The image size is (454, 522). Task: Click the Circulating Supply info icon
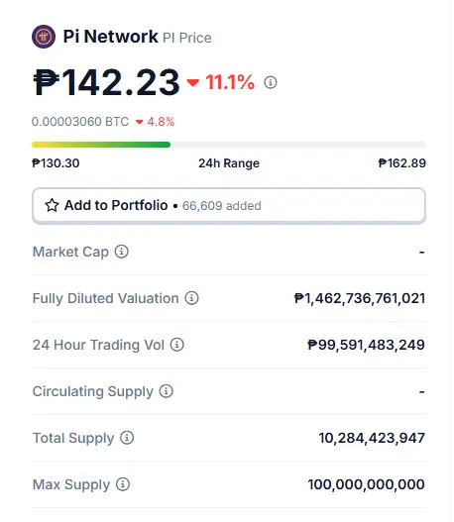coord(167,391)
